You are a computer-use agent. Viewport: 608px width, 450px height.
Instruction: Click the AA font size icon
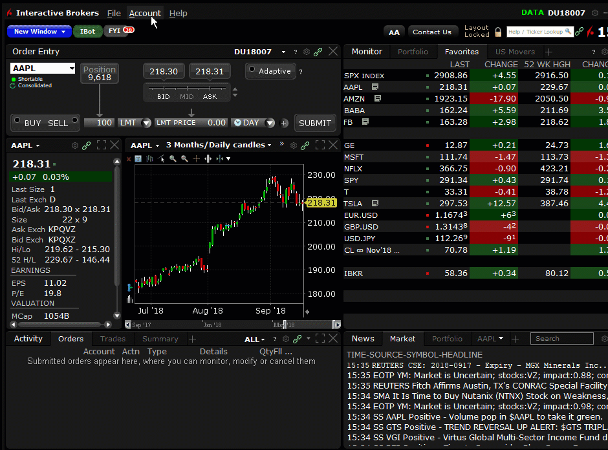(x=394, y=32)
